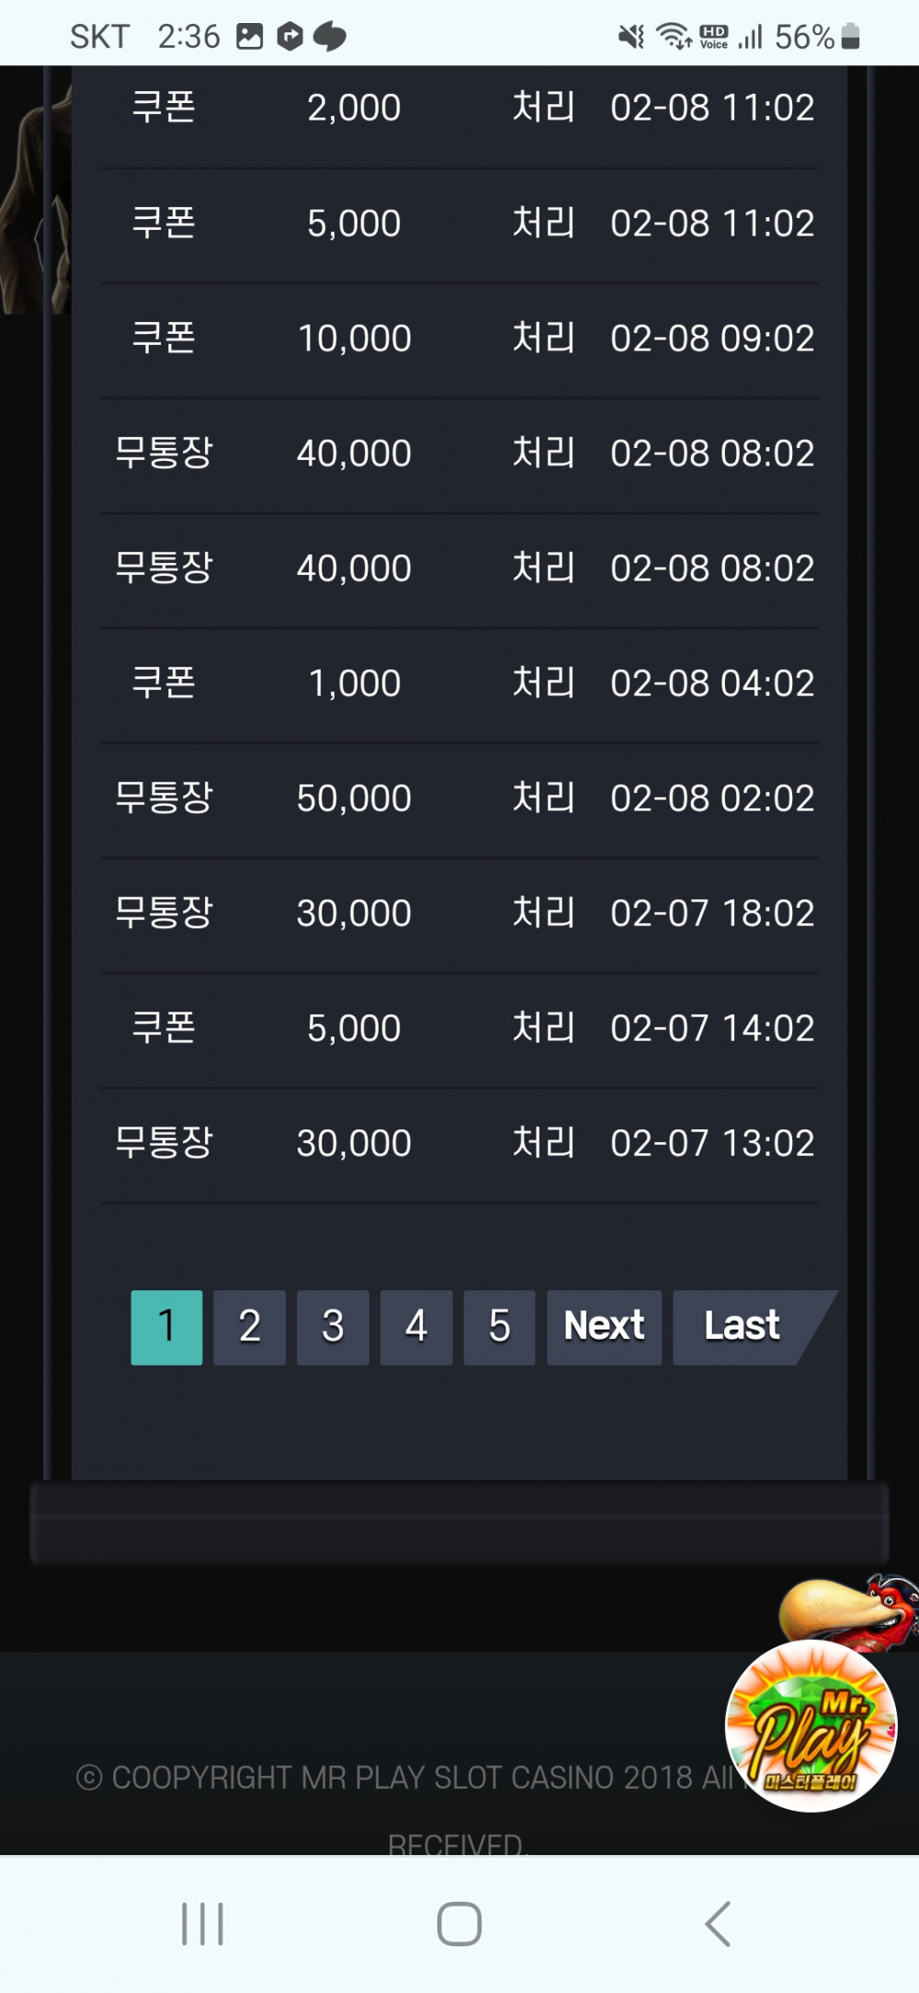Image resolution: width=919 pixels, height=1993 pixels.
Task: Go to page 2 of results
Action: 250,1326
